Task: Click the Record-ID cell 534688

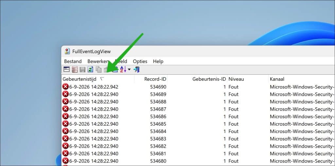Action: pos(158,102)
